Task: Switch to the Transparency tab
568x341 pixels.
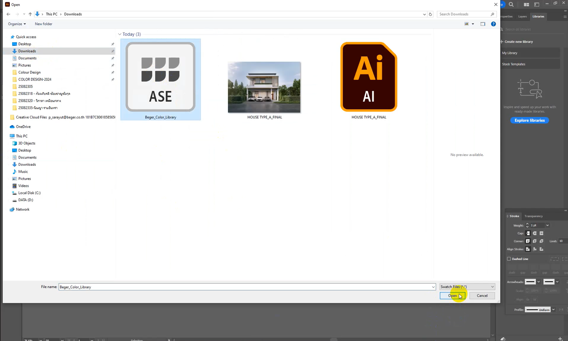Action: (533, 216)
